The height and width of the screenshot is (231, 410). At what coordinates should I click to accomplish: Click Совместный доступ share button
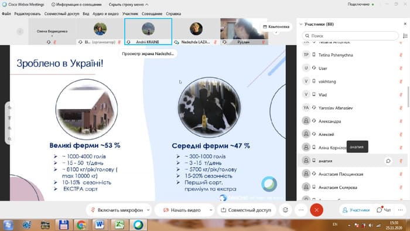pyautogui.click(x=246, y=210)
